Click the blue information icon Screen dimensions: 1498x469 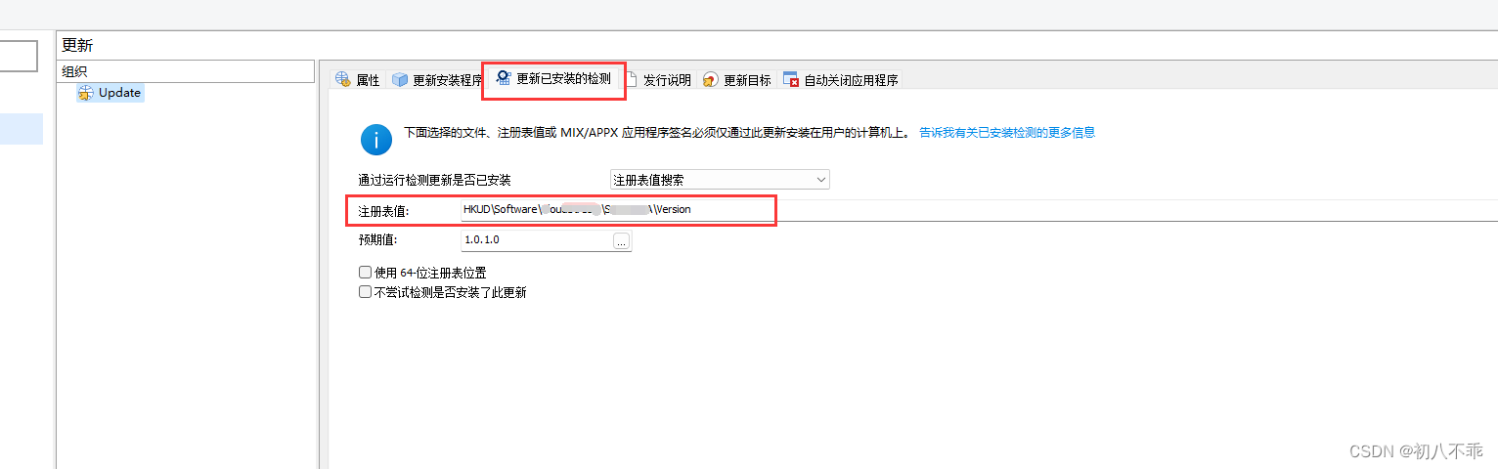pos(376,140)
